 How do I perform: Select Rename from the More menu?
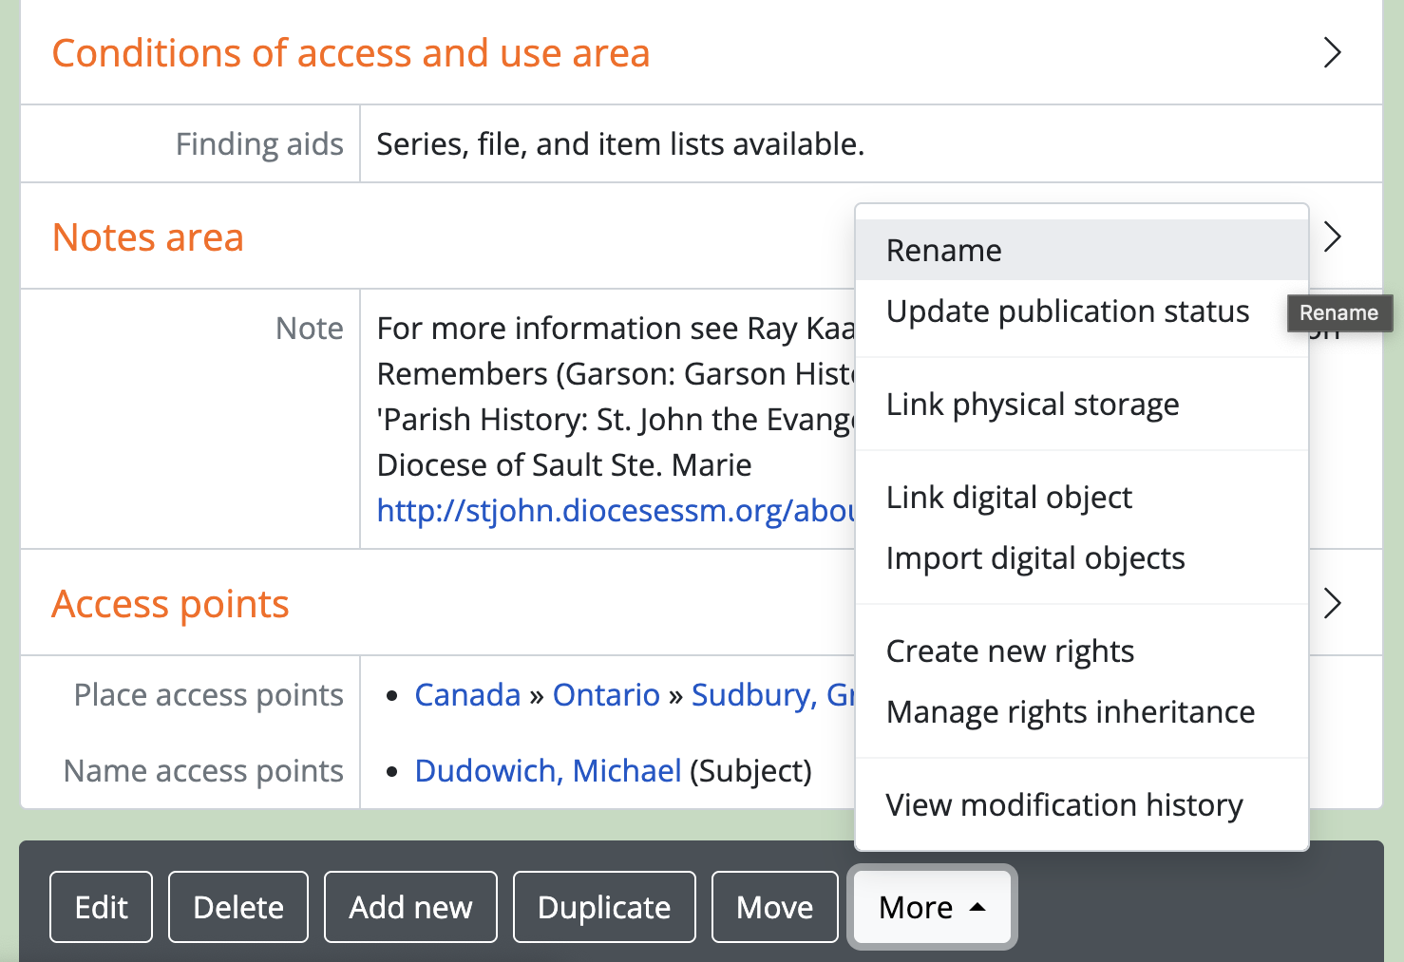pyautogui.click(x=943, y=251)
